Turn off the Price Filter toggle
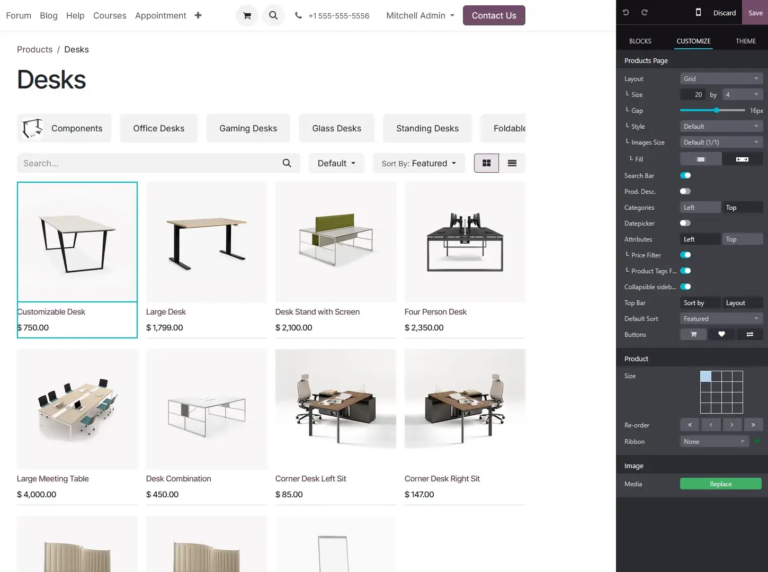The width and height of the screenshot is (768, 572). point(685,255)
